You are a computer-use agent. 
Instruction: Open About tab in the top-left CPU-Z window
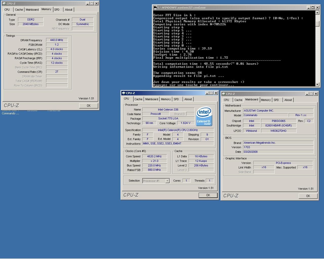point(69,10)
